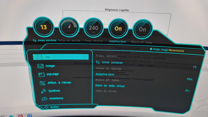Image resolution: width=208 pixels, height=117 pixels.
Task: Click the Adaptive-Sync label under dial
Action: (x=118, y=42)
